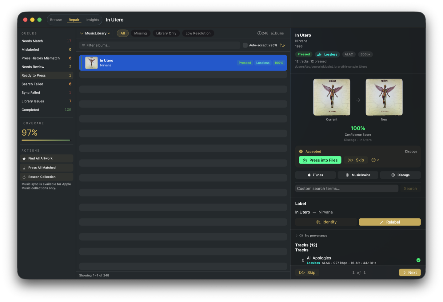The width and height of the screenshot is (443, 302).
Task: Enable Auto-accept ≥95% checkbox
Action: (x=245, y=45)
